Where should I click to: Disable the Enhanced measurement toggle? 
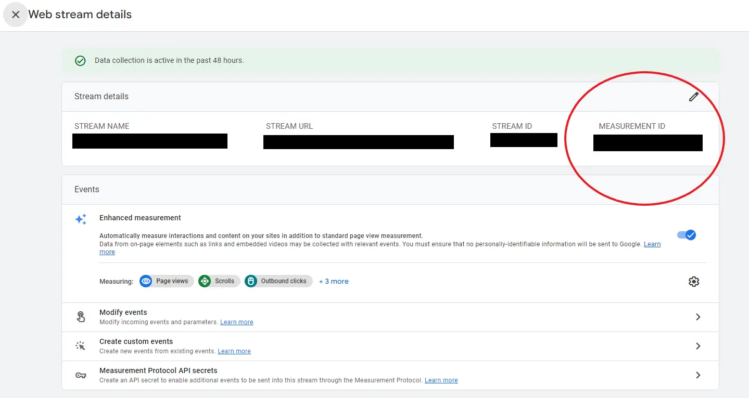686,235
